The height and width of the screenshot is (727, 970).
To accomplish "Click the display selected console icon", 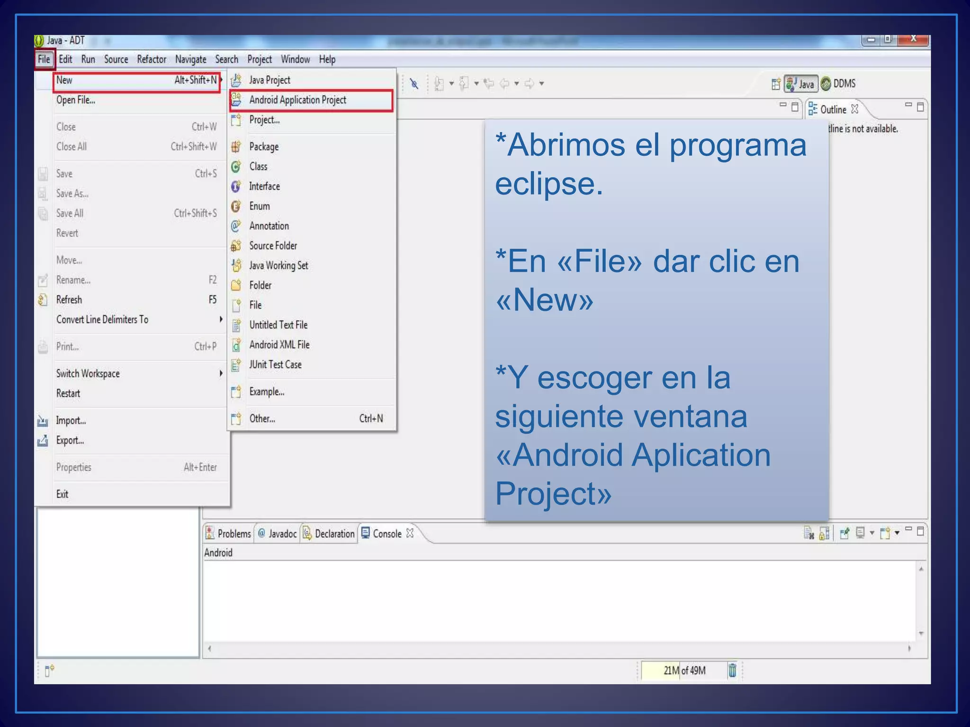I will click(860, 533).
